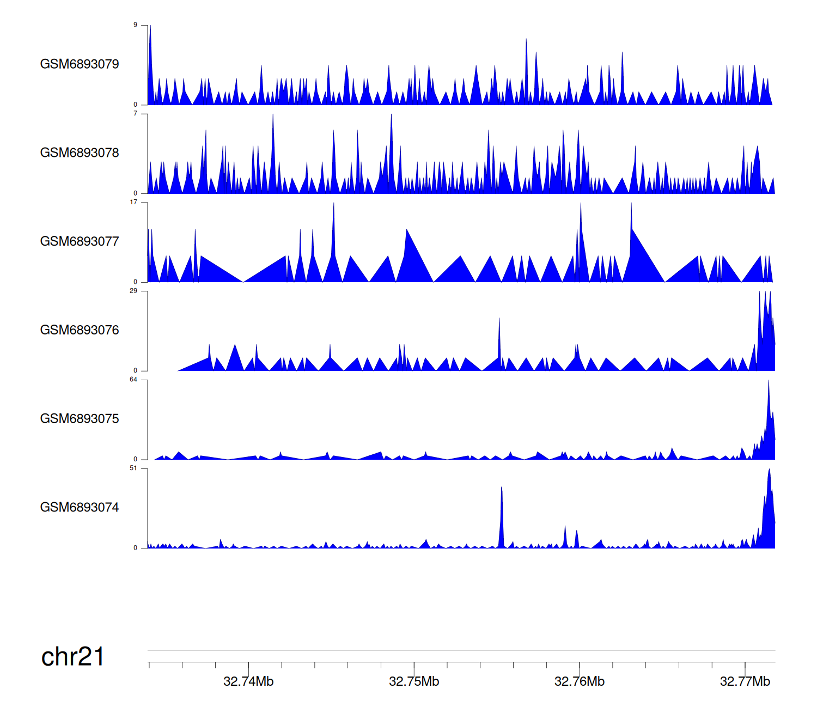Click the GSM6893077 track name
Viewport: 817px width, 719px height.
tap(80, 242)
